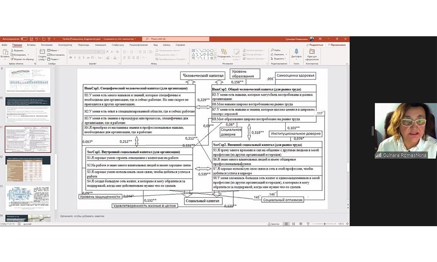Switch to the Запись tab
437x262 pixels.
[x=166, y=45]
